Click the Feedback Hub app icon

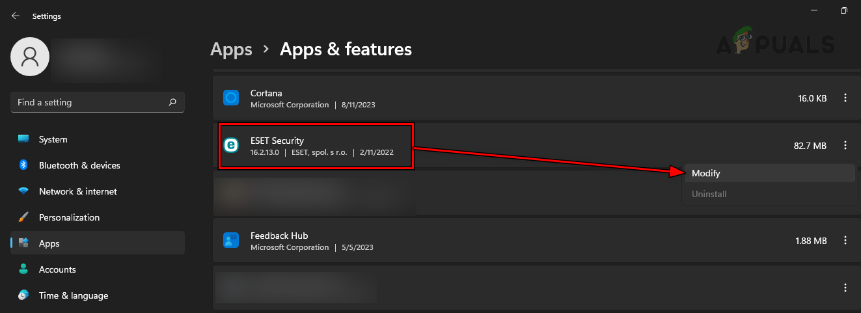(x=232, y=241)
